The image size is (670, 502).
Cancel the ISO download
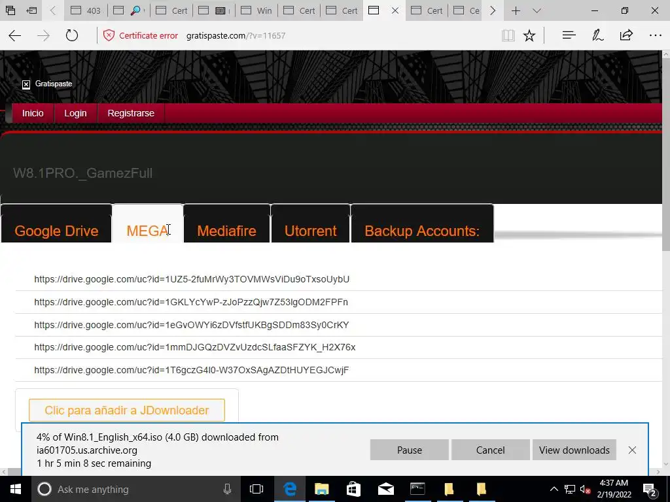click(x=491, y=450)
